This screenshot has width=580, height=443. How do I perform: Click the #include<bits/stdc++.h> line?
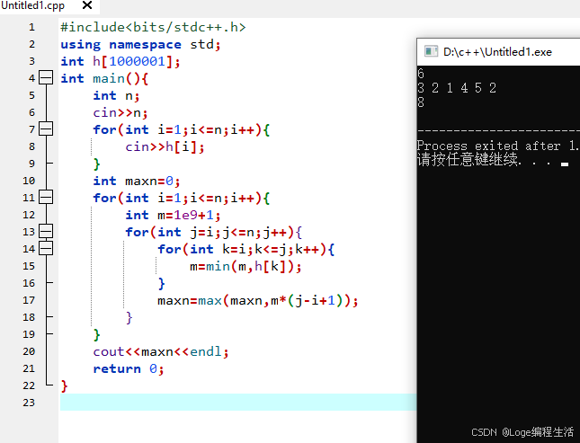tap(153, 27)
